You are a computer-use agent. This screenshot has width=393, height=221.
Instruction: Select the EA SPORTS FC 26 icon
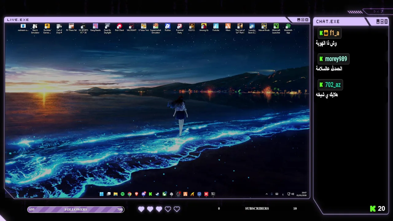click(x=83, y=29)
